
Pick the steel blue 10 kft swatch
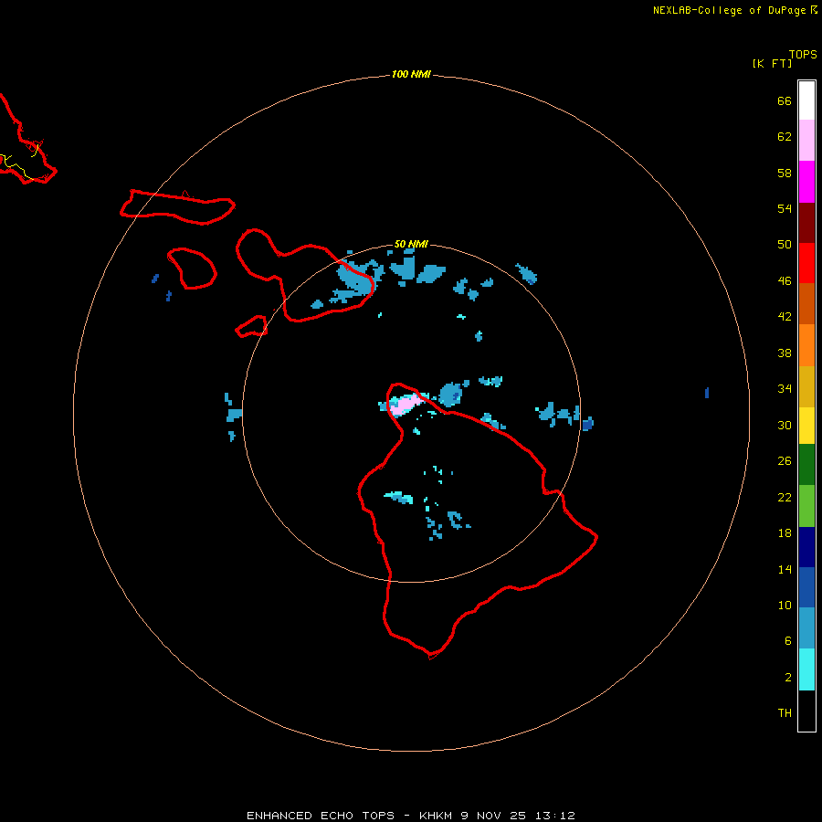[806, 628]
